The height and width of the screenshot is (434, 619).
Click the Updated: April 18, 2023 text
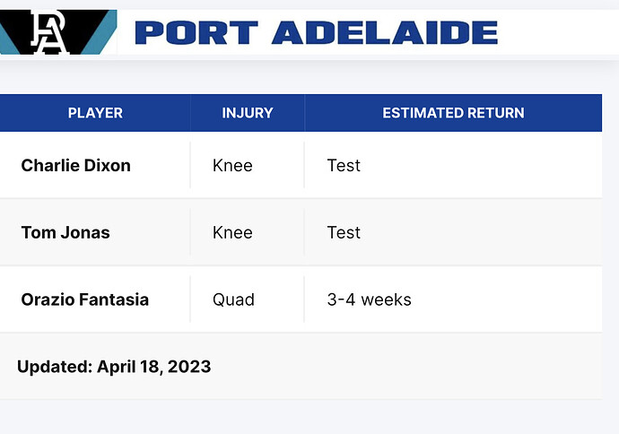(114, 367)
